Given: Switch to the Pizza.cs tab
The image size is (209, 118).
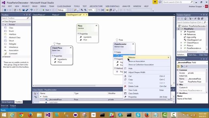Looking at the screenshot, I should point(56,15).
